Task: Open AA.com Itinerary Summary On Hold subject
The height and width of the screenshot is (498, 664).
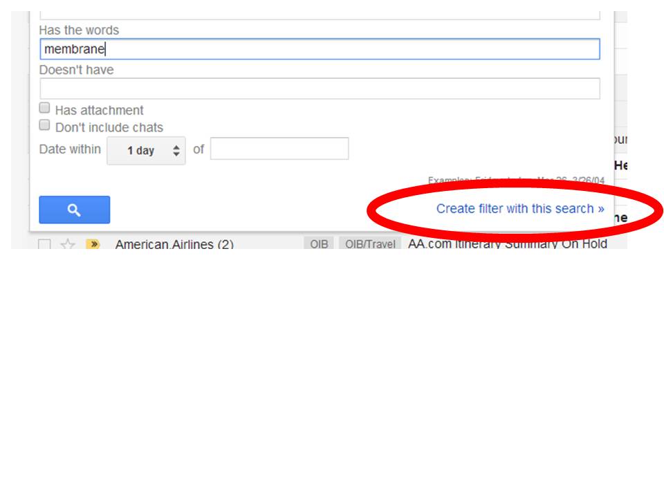Action: pyautogui.click(x=507, y=244)
